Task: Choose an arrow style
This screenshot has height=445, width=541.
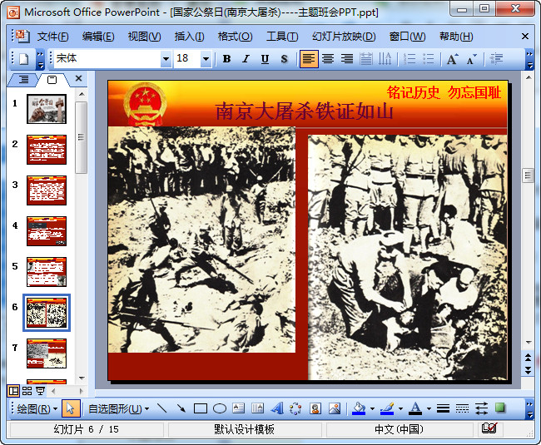Action: click(x=481, y=408)
